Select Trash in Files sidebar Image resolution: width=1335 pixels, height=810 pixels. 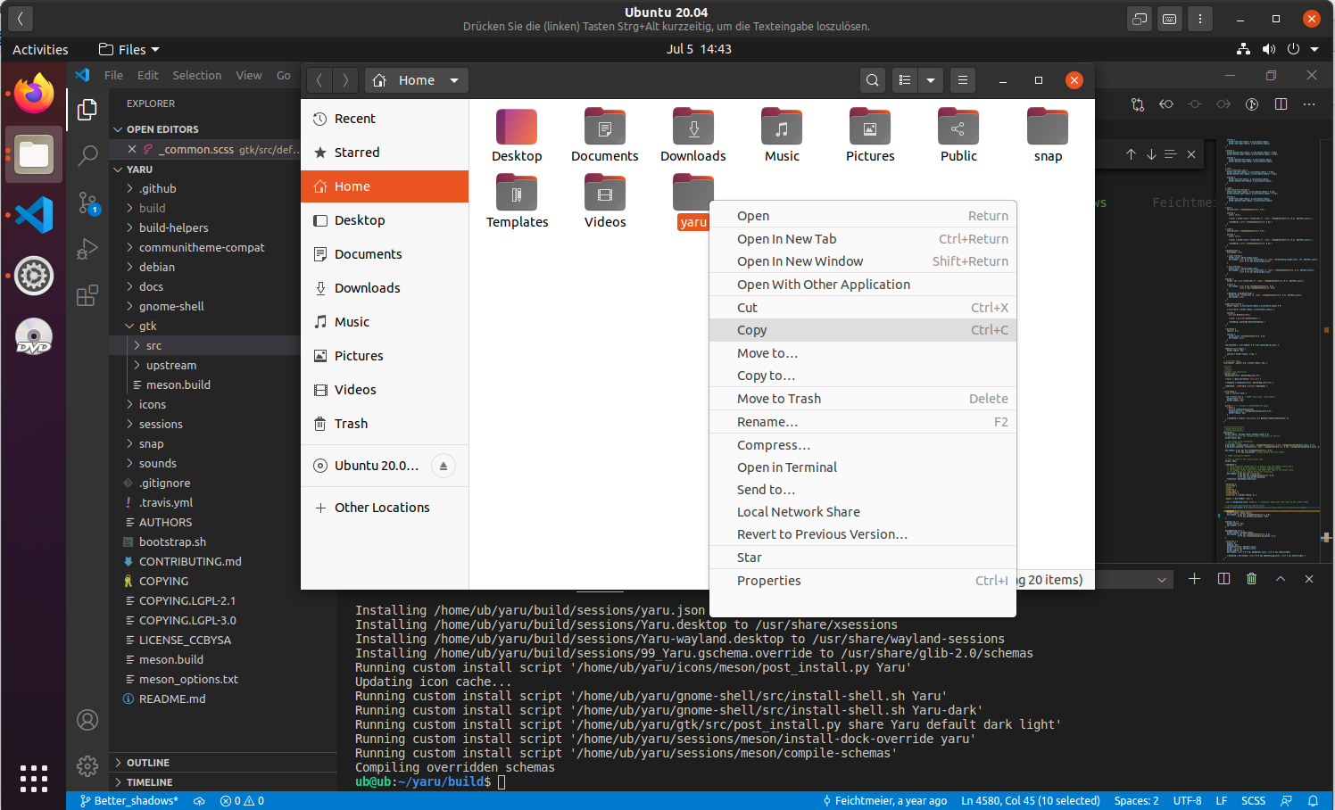pos(385,424)
